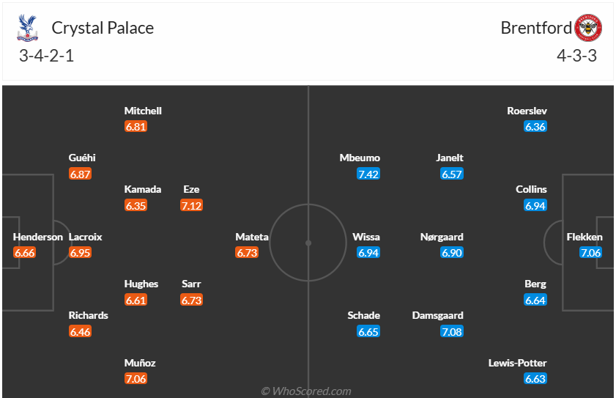The image size is (616, 398).
Task: Select Mateta's 6.73 rating badge
Action: click(246, 253)
